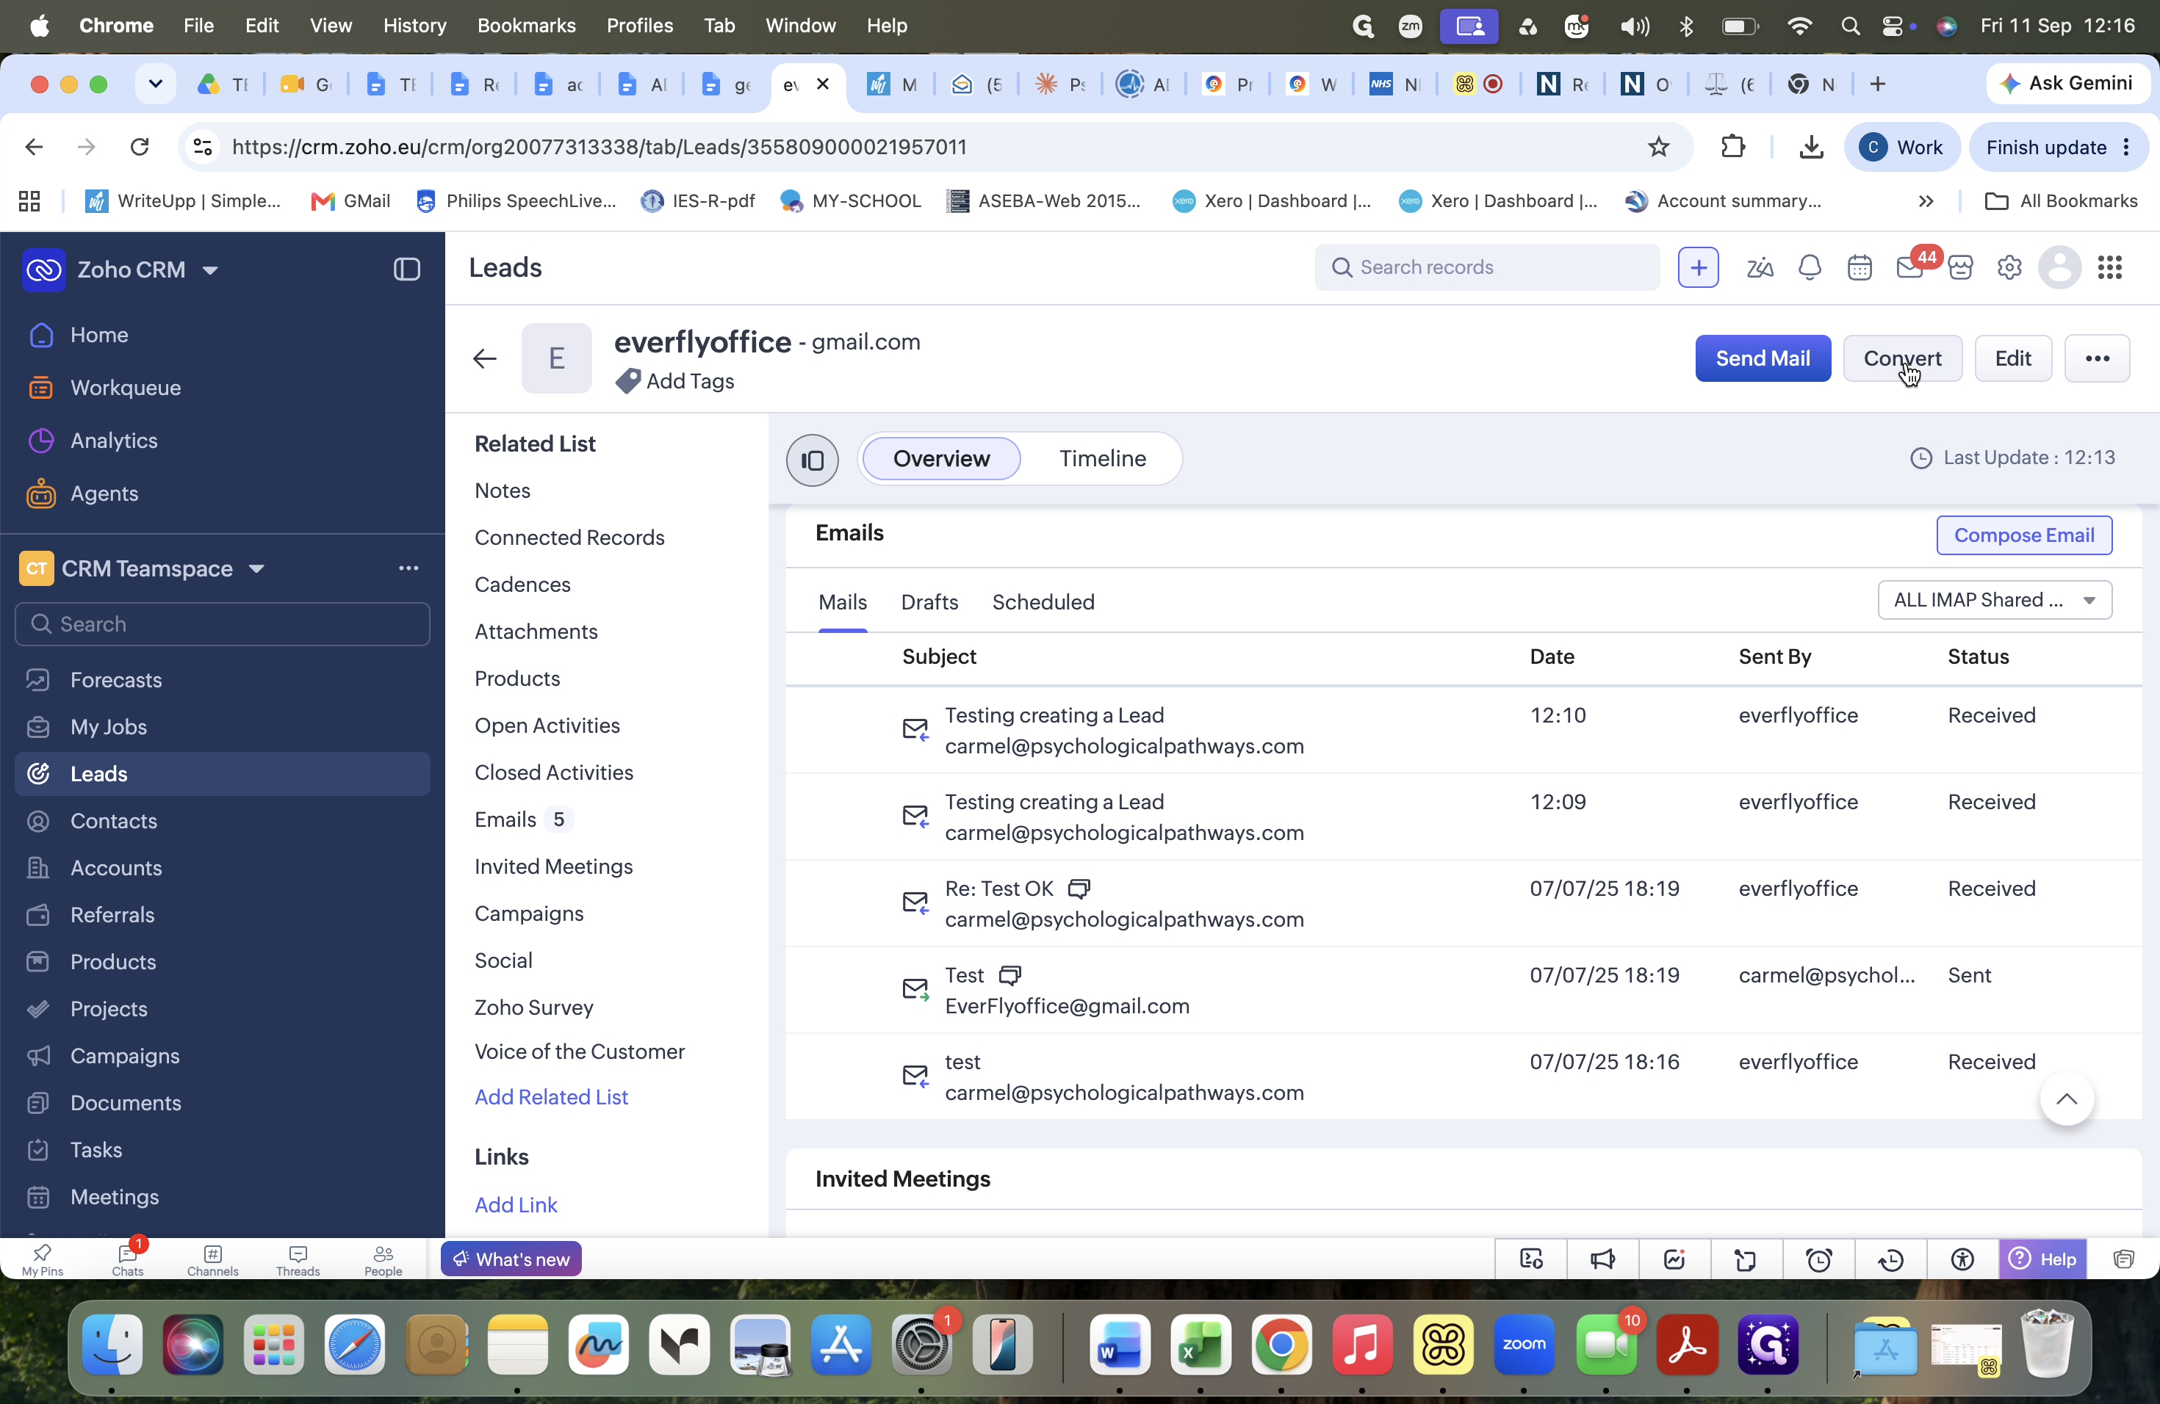Image resolution: width=2160 pixels, height=1404 pixels.
Task: Open the ALL IMAP Shared dropdown
Action: (1995, 601)
